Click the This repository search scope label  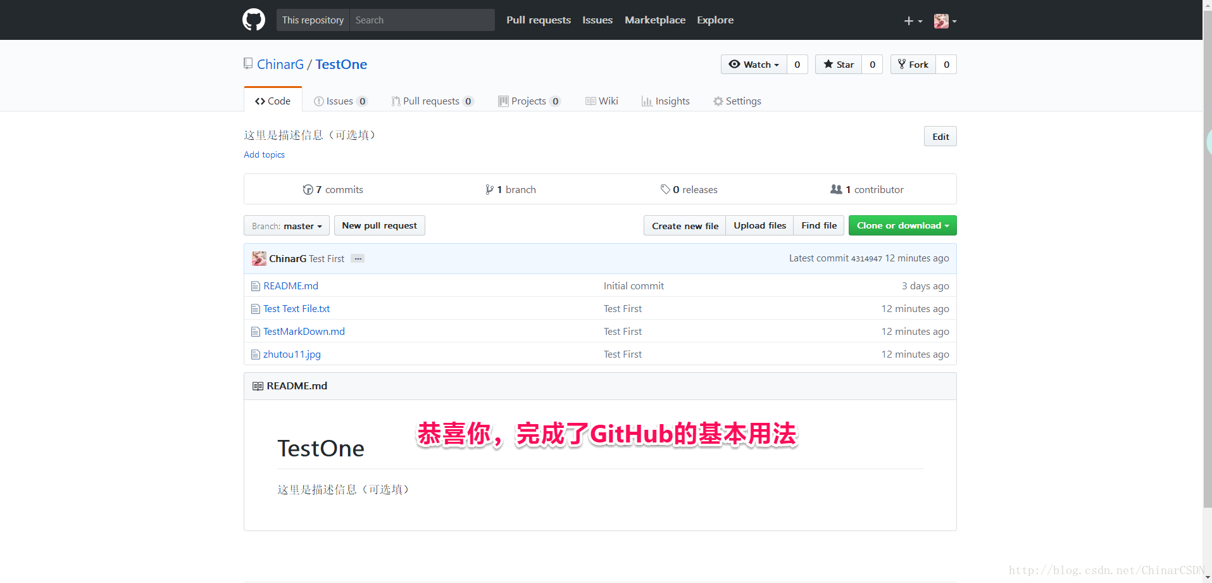(313, 20)
